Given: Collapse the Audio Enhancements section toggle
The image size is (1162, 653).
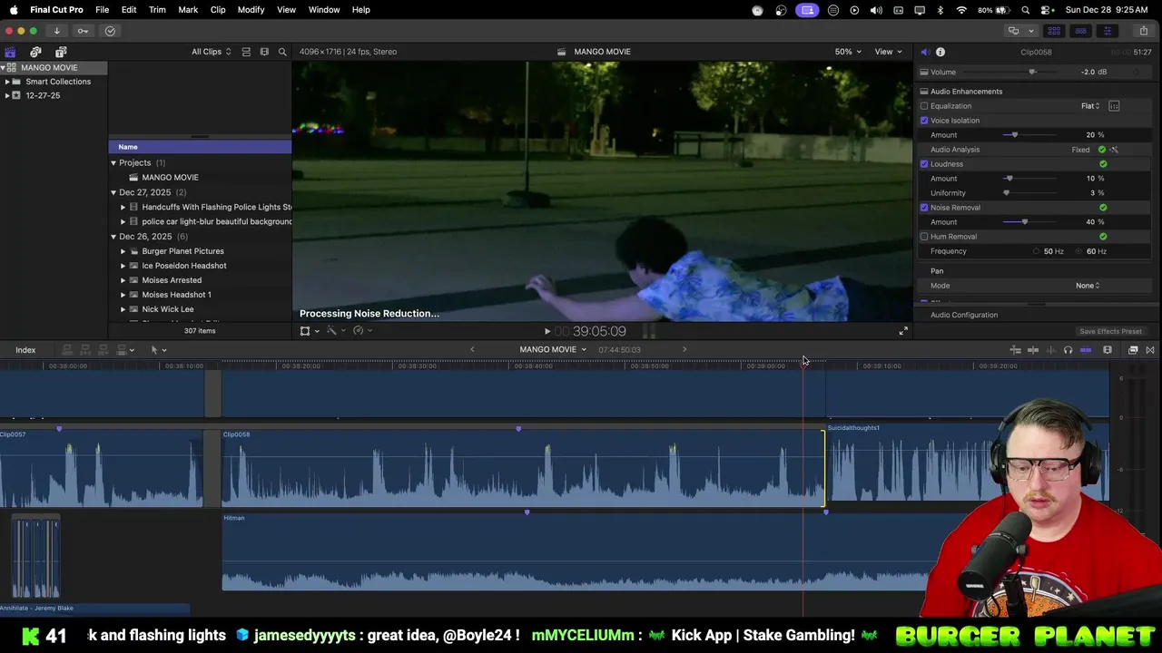Looking at the screenshot, I should [x=924, y=92].
